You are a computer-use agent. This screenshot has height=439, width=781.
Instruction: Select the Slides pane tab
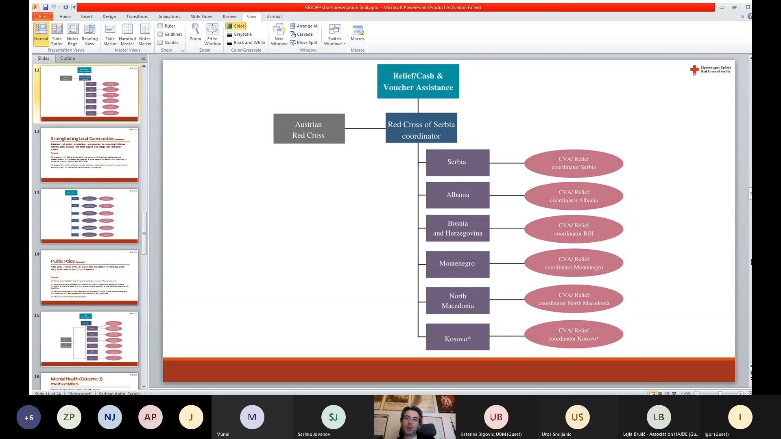coord(44,59)
